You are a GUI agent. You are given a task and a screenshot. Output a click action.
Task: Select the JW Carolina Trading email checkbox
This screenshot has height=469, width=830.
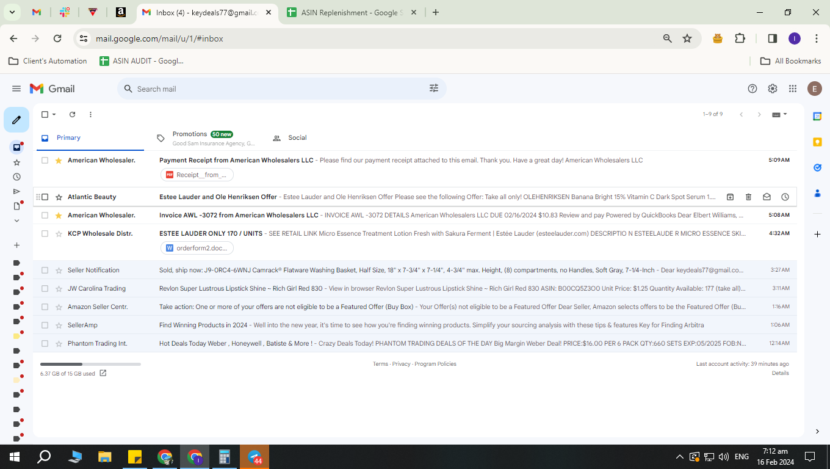[x=45, y=288]
